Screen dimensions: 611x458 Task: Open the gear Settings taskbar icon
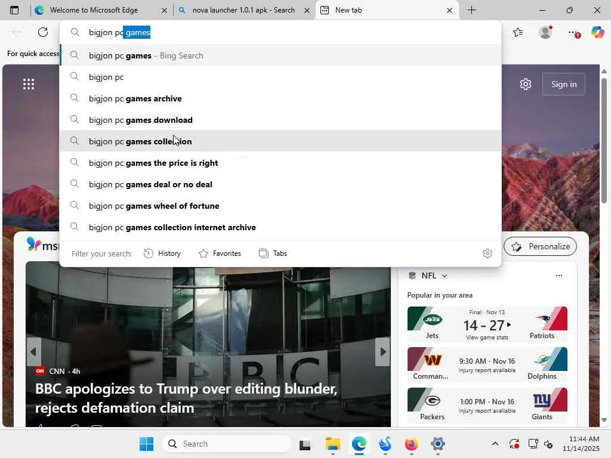pyautogui.click(x=438, y=444)
